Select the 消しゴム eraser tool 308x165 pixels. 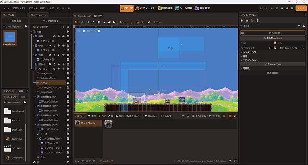tap(150, 116)
